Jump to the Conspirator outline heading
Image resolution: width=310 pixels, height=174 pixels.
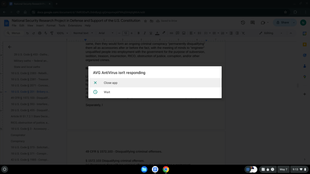click(18, 135)
